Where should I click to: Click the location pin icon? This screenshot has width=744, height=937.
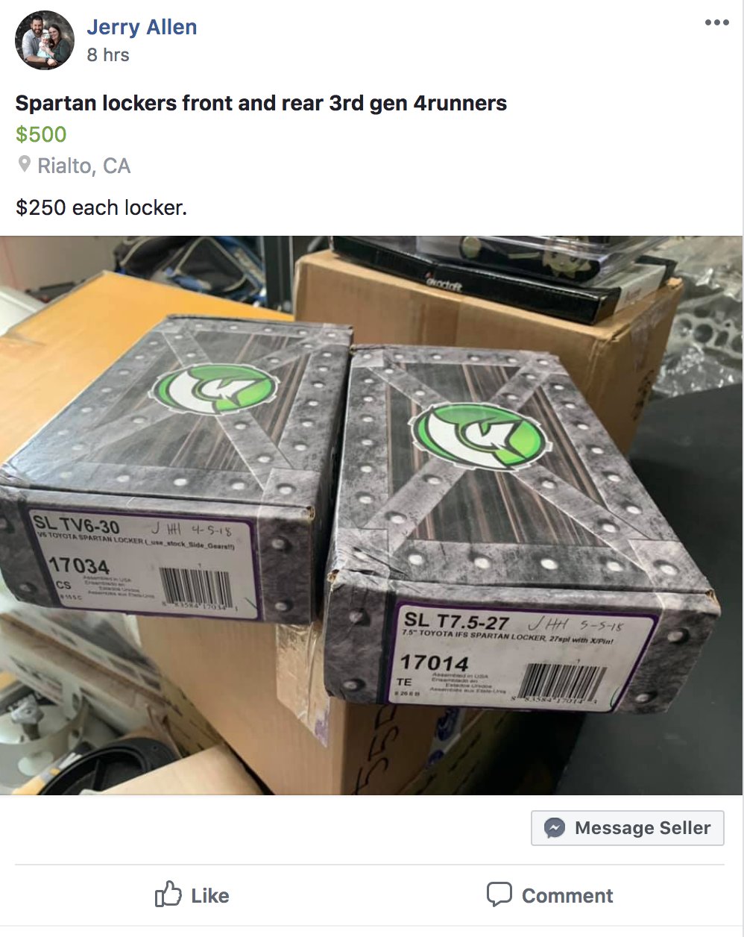coord(25,164)
